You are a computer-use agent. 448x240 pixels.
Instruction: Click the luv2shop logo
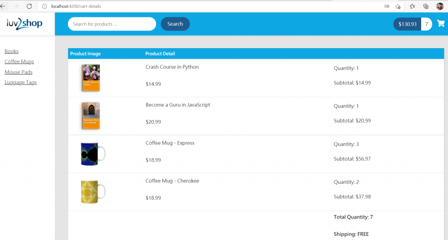[24, 24]
